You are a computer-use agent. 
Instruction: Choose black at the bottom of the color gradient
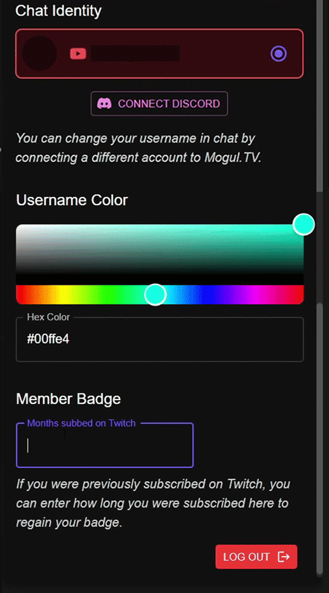coord(160,279)
